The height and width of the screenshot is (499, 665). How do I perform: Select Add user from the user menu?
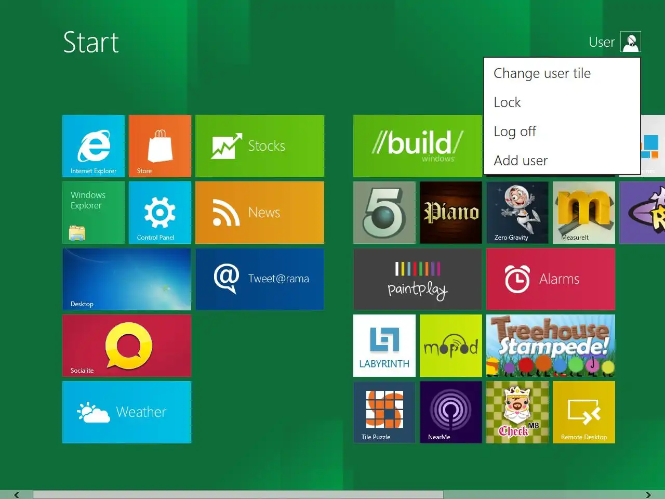click(562, 161)
